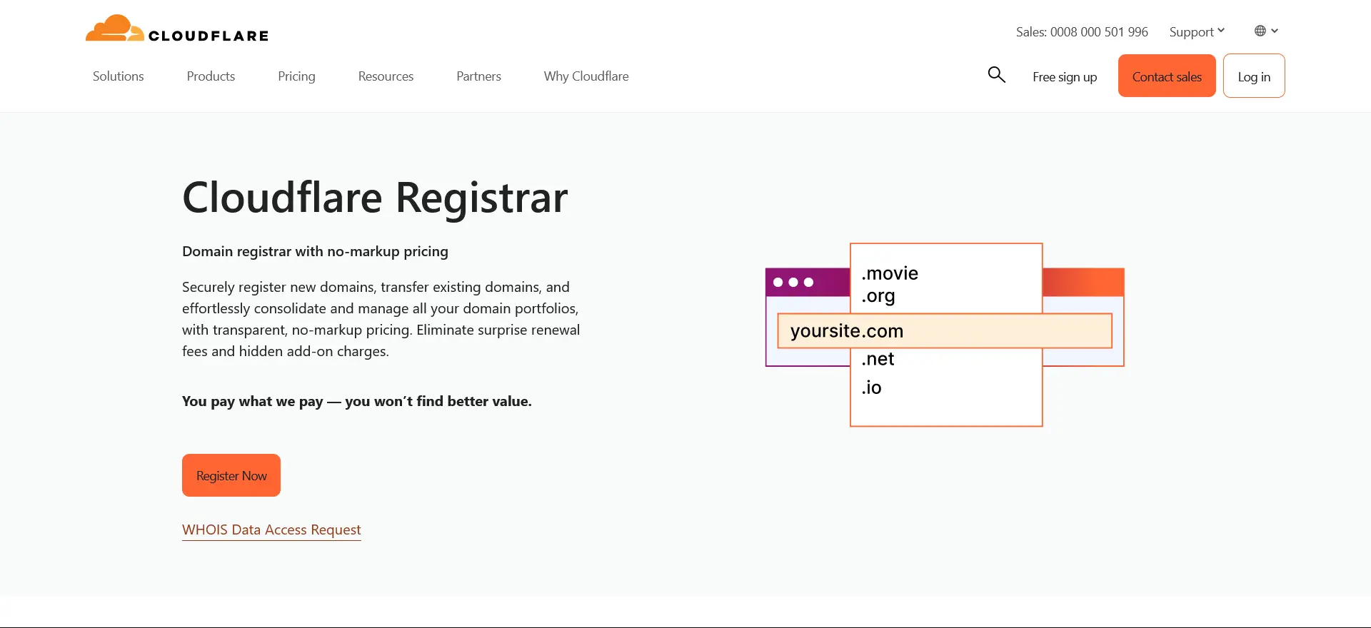
Task: Open the Why Cloudflare menu
Action: click(586, 76)
